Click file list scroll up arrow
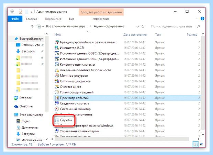Image resolution: width=213 pixels, height=155 pixels. (203, 34)
